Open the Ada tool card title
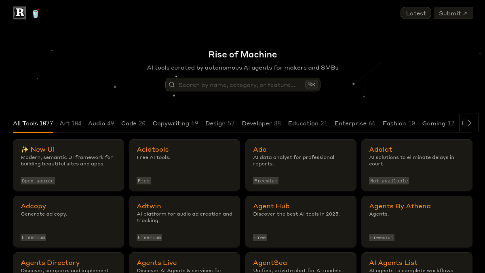The width and height of the screenshot is (485, 273). [x=260, y=149]
